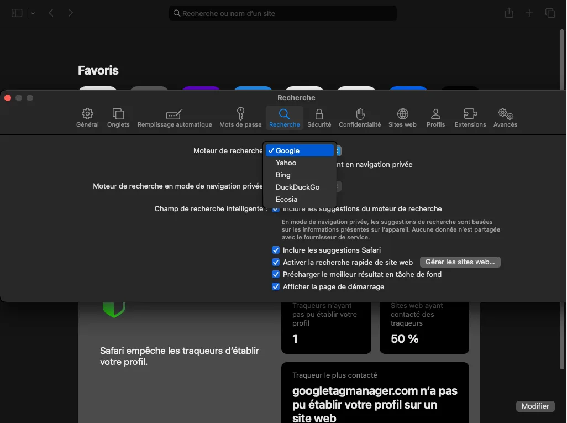Toggle the Safari sidebar icon

17,13
